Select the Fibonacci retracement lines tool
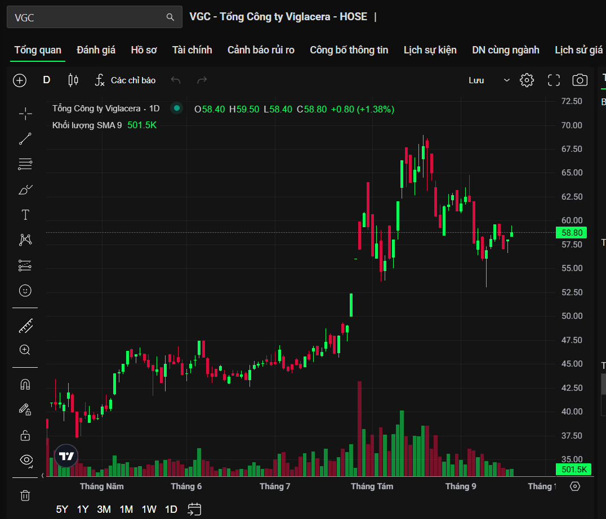 (25, 164)
